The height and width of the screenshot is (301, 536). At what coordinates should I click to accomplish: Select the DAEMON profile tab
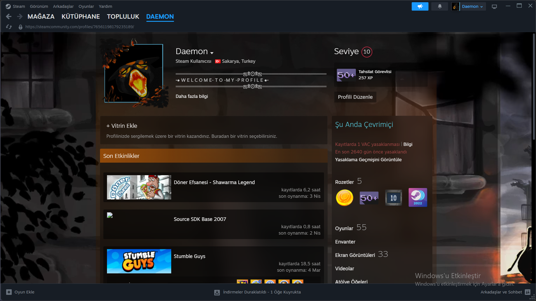pyautogui.click(x=160, y=17)
